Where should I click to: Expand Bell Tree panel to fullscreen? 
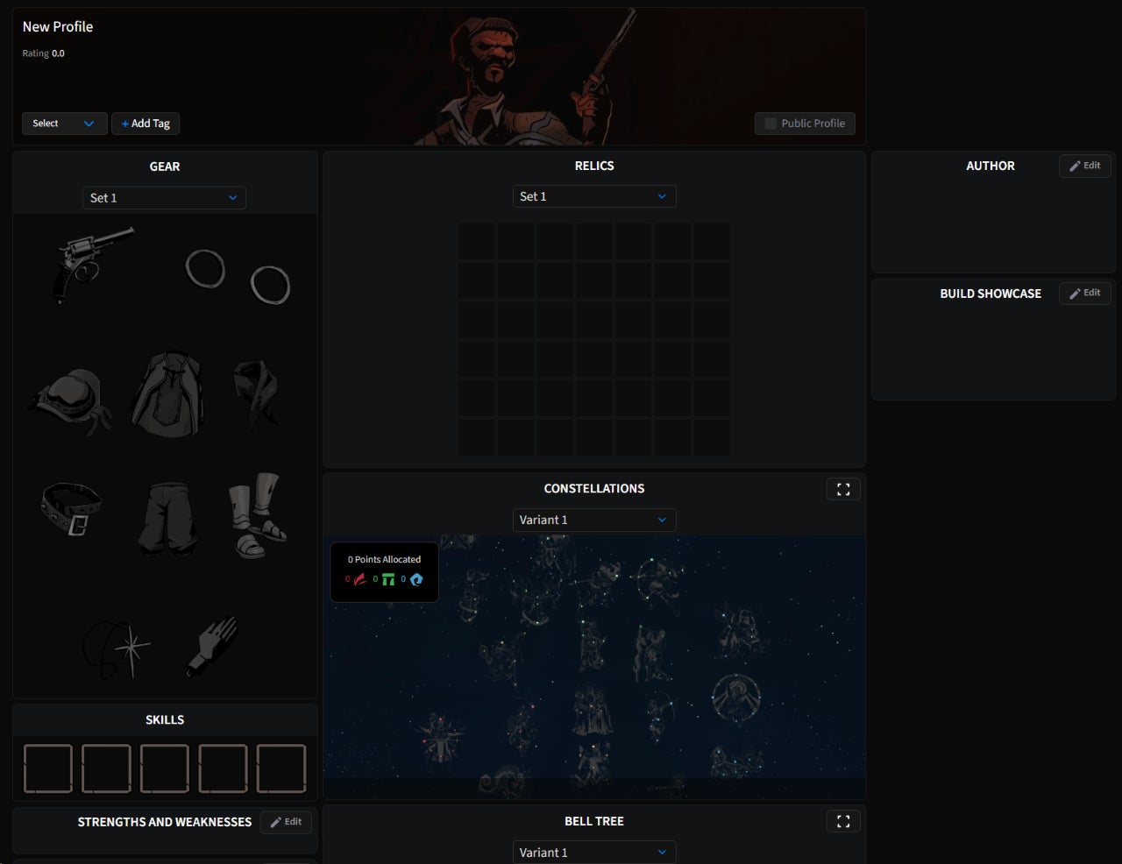click(x=842, y=822)
